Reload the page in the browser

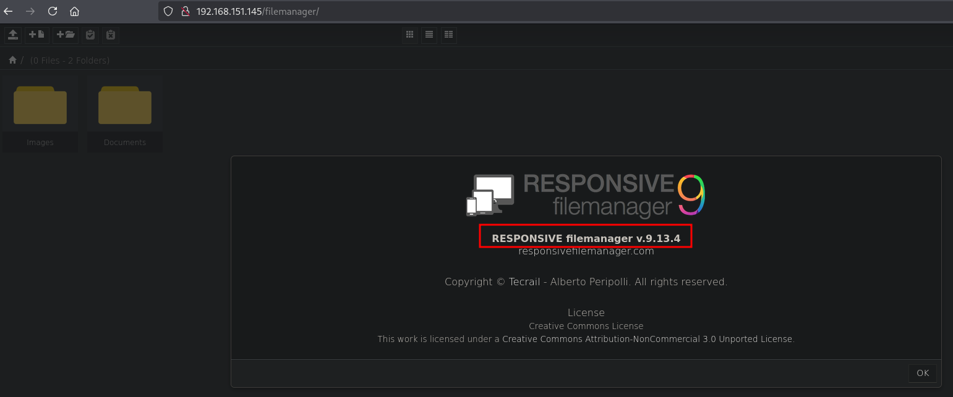pyautogui.click(x=53, y=11)
